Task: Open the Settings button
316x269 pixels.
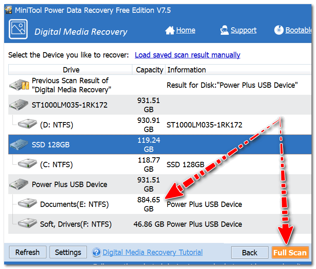Action: 68,252
